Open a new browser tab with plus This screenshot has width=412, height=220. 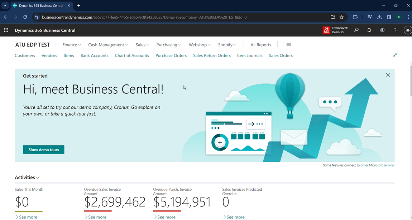78,5
